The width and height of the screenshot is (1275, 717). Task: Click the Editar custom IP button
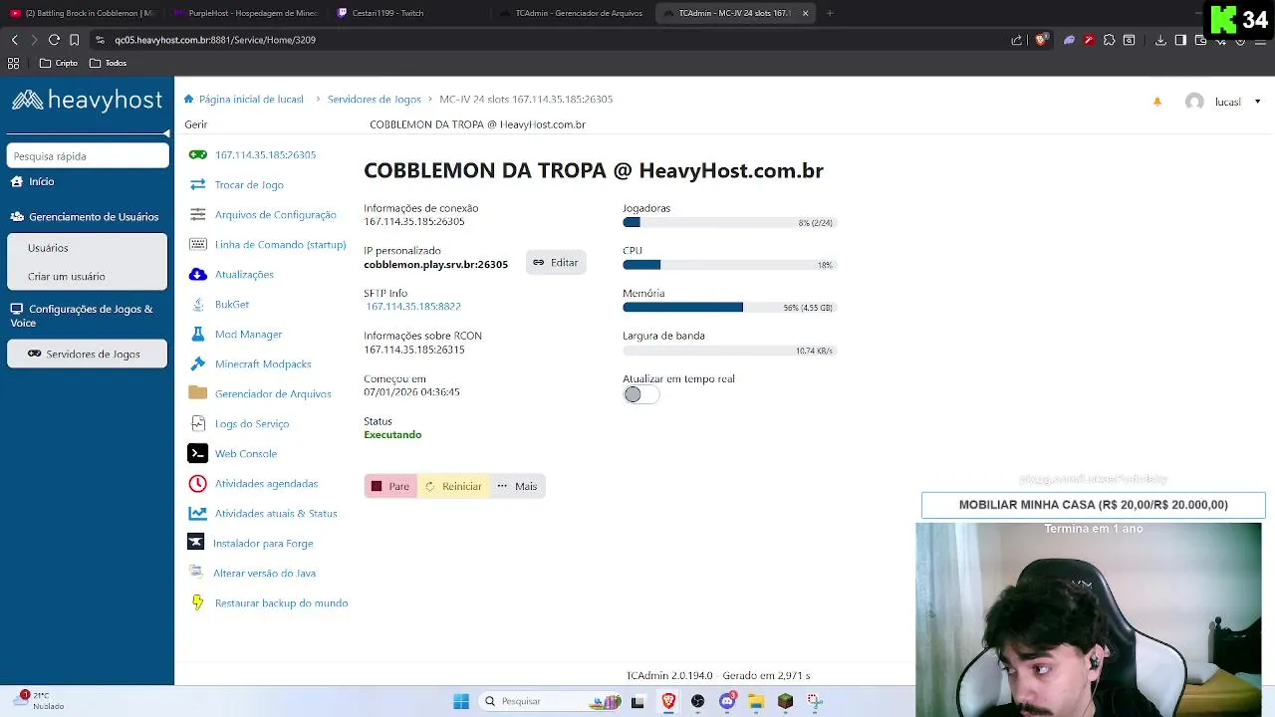coord(556,263)
